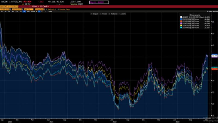Click the pencil edit icon beside Med móv
218x123 pixels.
point(56,9)
